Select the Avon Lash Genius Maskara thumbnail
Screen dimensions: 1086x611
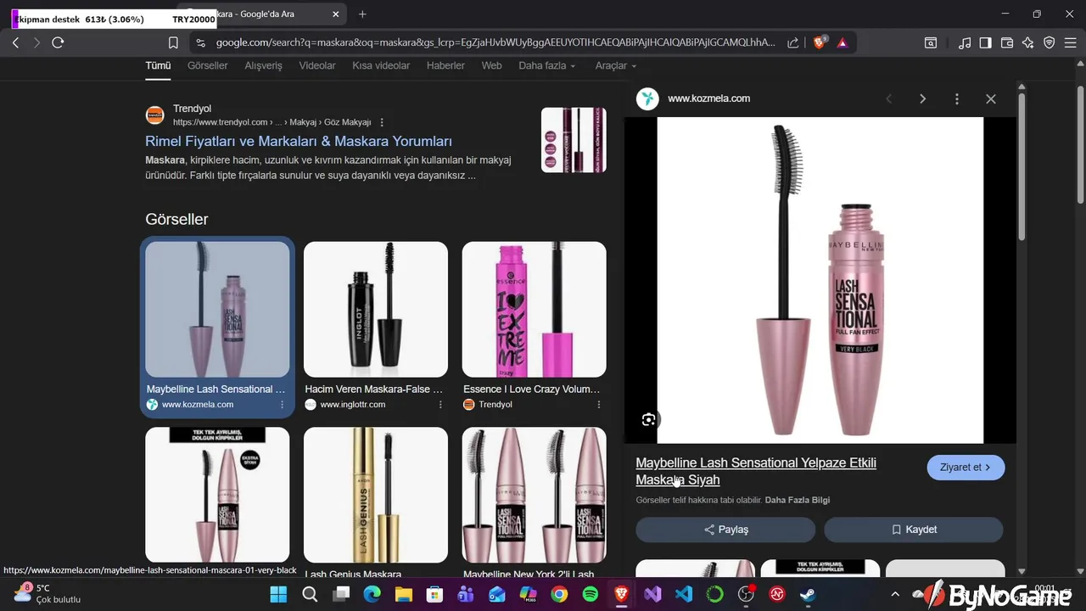pos(376,495)
